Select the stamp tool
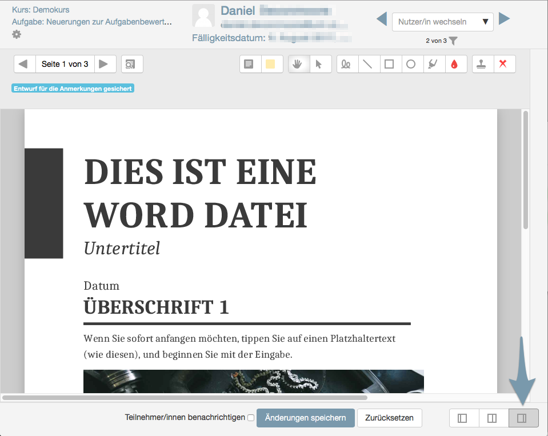The image size is (548, 436). (482, 64)
